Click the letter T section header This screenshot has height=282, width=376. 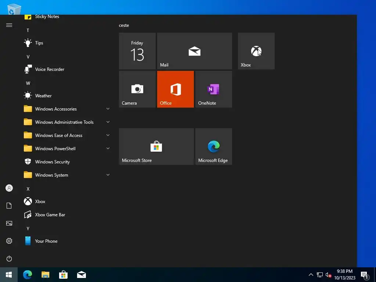click(x=28, y=30)
